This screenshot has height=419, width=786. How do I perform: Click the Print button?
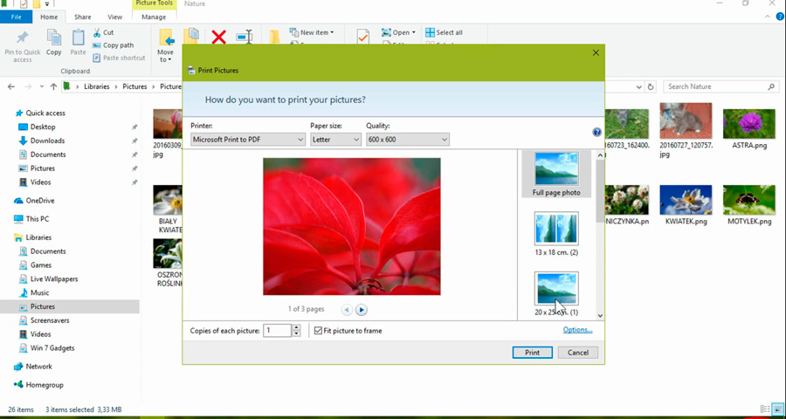(533, 353)
